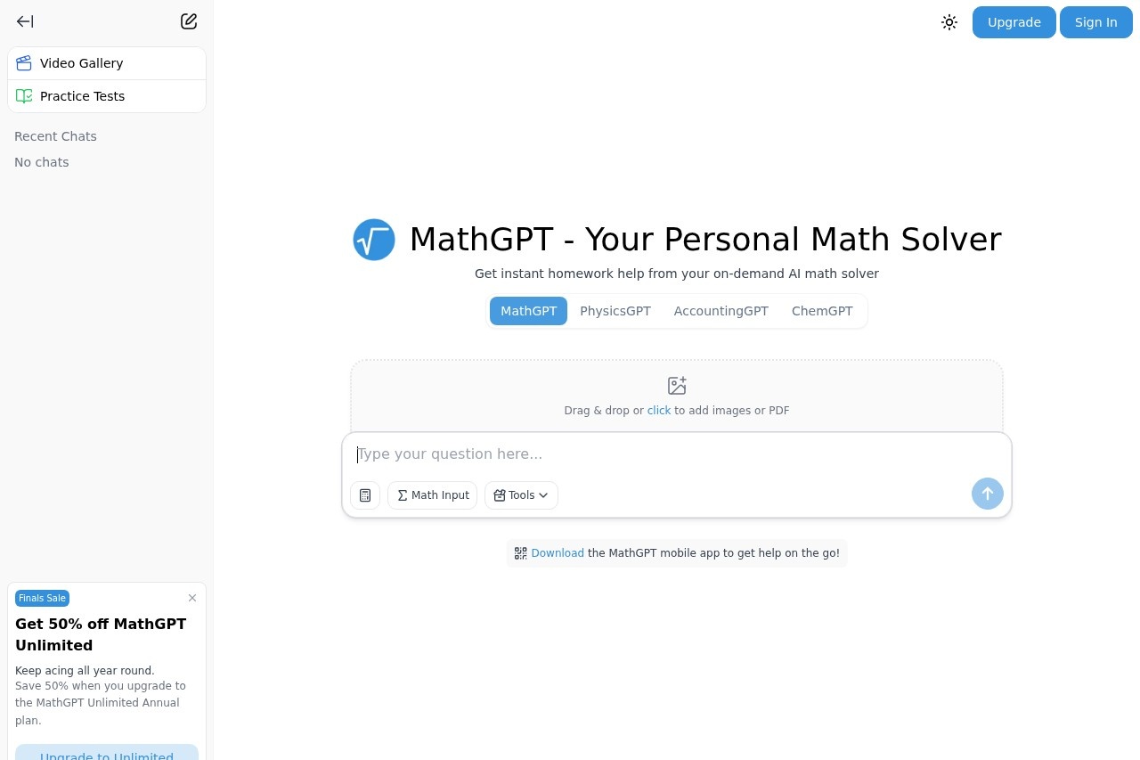1140x760 pixels.
Task: Dismiss the Finals Sale promotion popup
Action: pos(192,598)
